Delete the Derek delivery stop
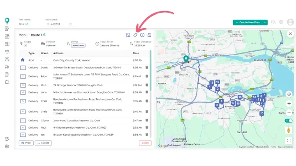296x166 pixels. 147,67
